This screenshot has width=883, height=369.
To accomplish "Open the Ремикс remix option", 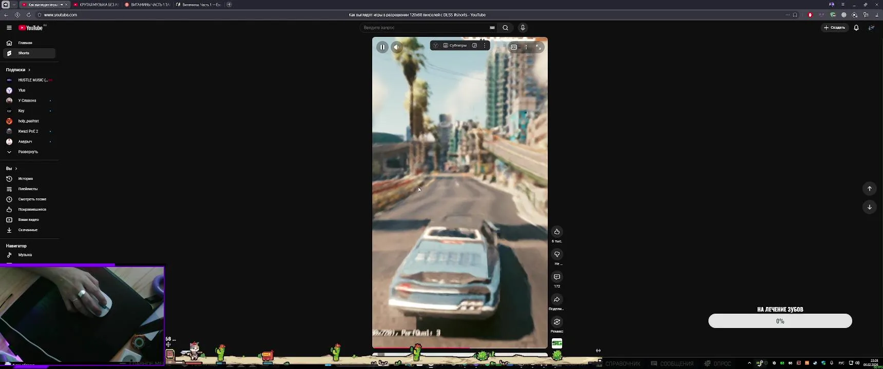I will 557,322.
